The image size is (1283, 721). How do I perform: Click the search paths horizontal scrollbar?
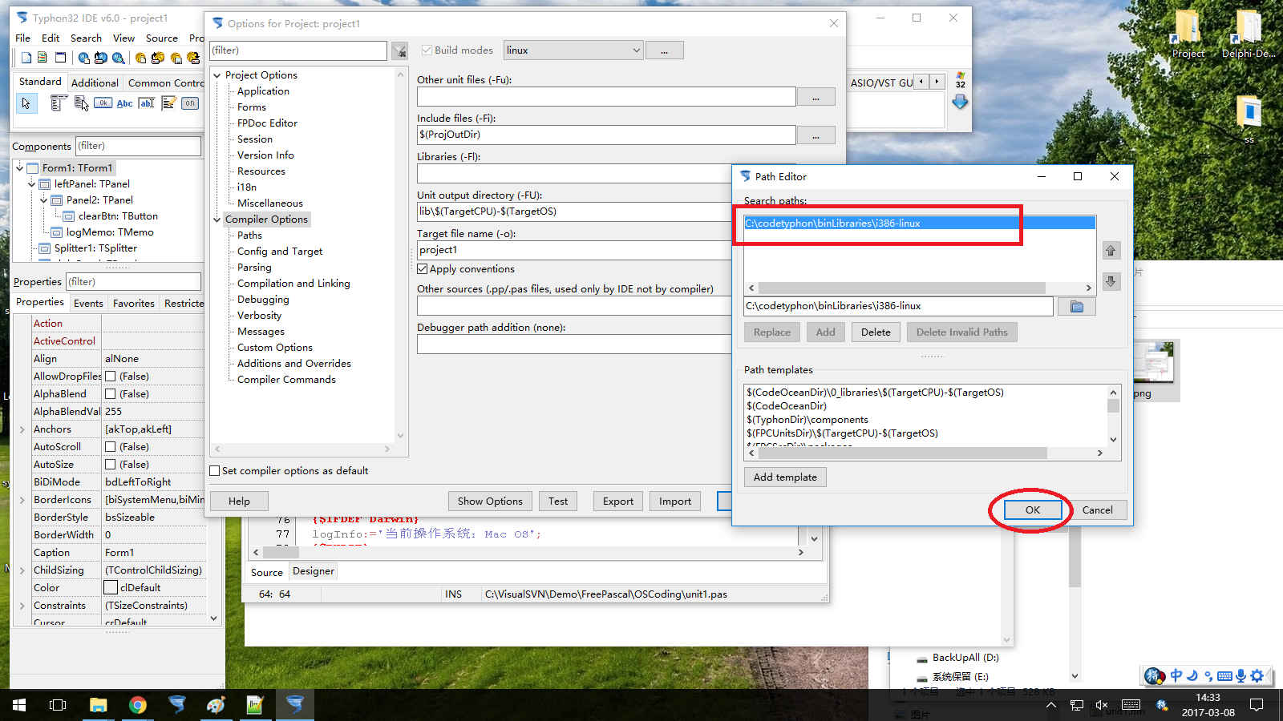pos(901,288)
